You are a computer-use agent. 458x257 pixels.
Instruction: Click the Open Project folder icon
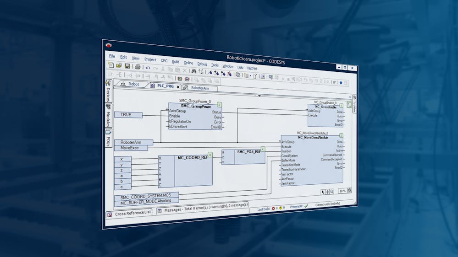point(119,65)
